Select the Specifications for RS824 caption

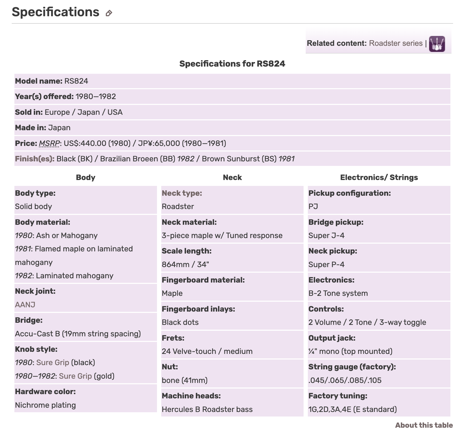coord(232,64)
